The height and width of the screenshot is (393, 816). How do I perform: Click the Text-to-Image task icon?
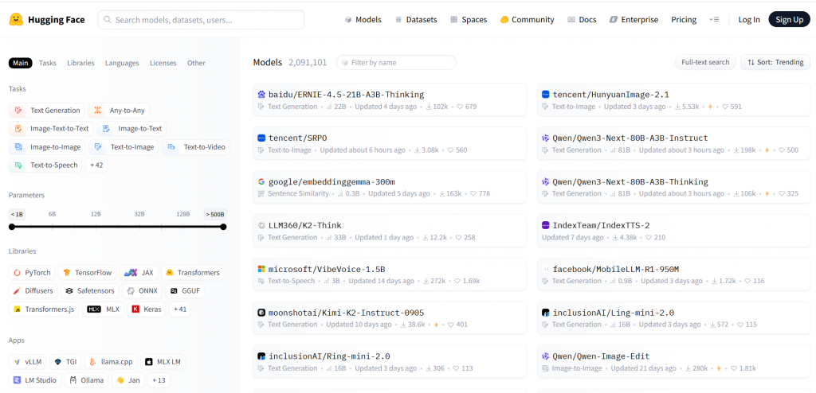98,147
